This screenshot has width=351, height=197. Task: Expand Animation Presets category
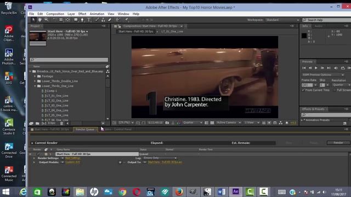coord(302,120)
